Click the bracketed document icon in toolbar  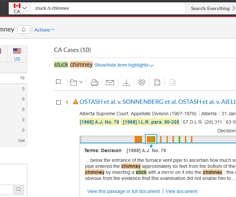[x=157, y=82]
